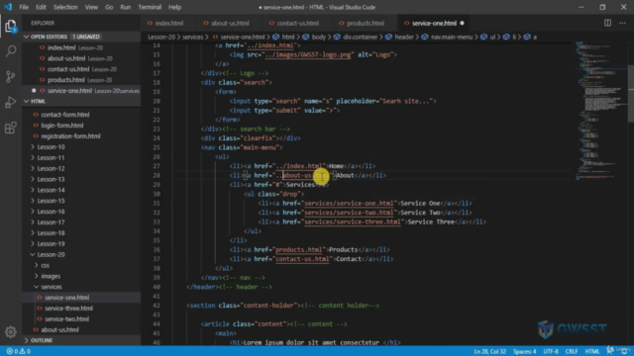Change language mode via HTML status item
This screenshot has width=634, height=356.
point(592,352)
